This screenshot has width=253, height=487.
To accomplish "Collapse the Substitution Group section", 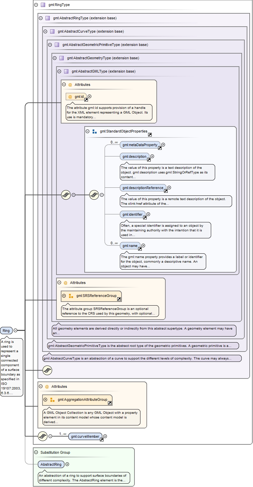I will 36,452.
